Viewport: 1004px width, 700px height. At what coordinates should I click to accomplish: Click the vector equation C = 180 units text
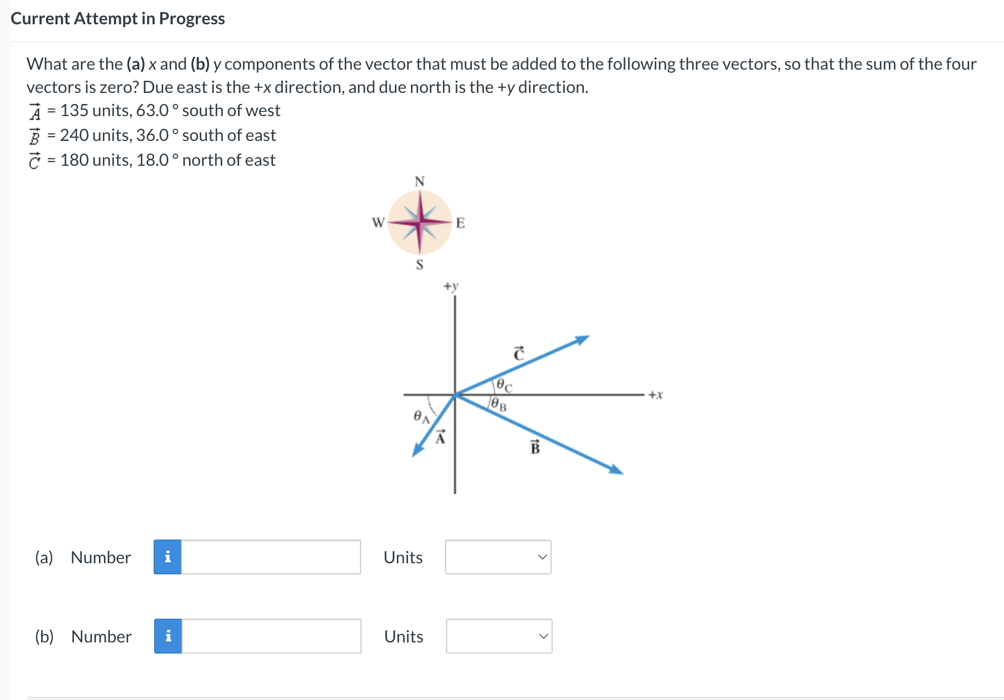pos(153,159)
